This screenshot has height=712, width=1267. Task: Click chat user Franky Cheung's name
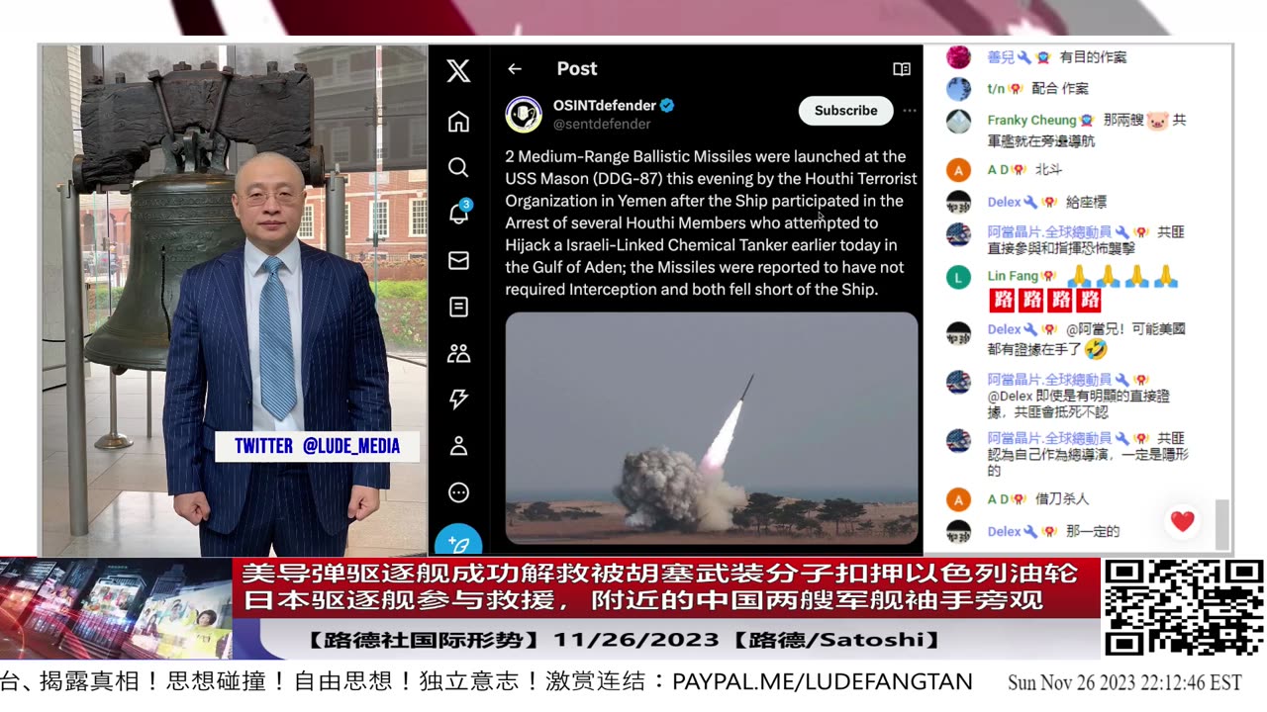pyautogui.click(x=1031, y=120)
